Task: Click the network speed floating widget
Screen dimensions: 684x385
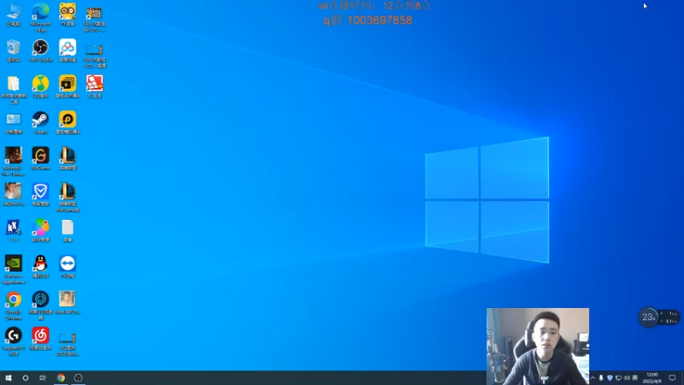Action: tap(669, 317)
